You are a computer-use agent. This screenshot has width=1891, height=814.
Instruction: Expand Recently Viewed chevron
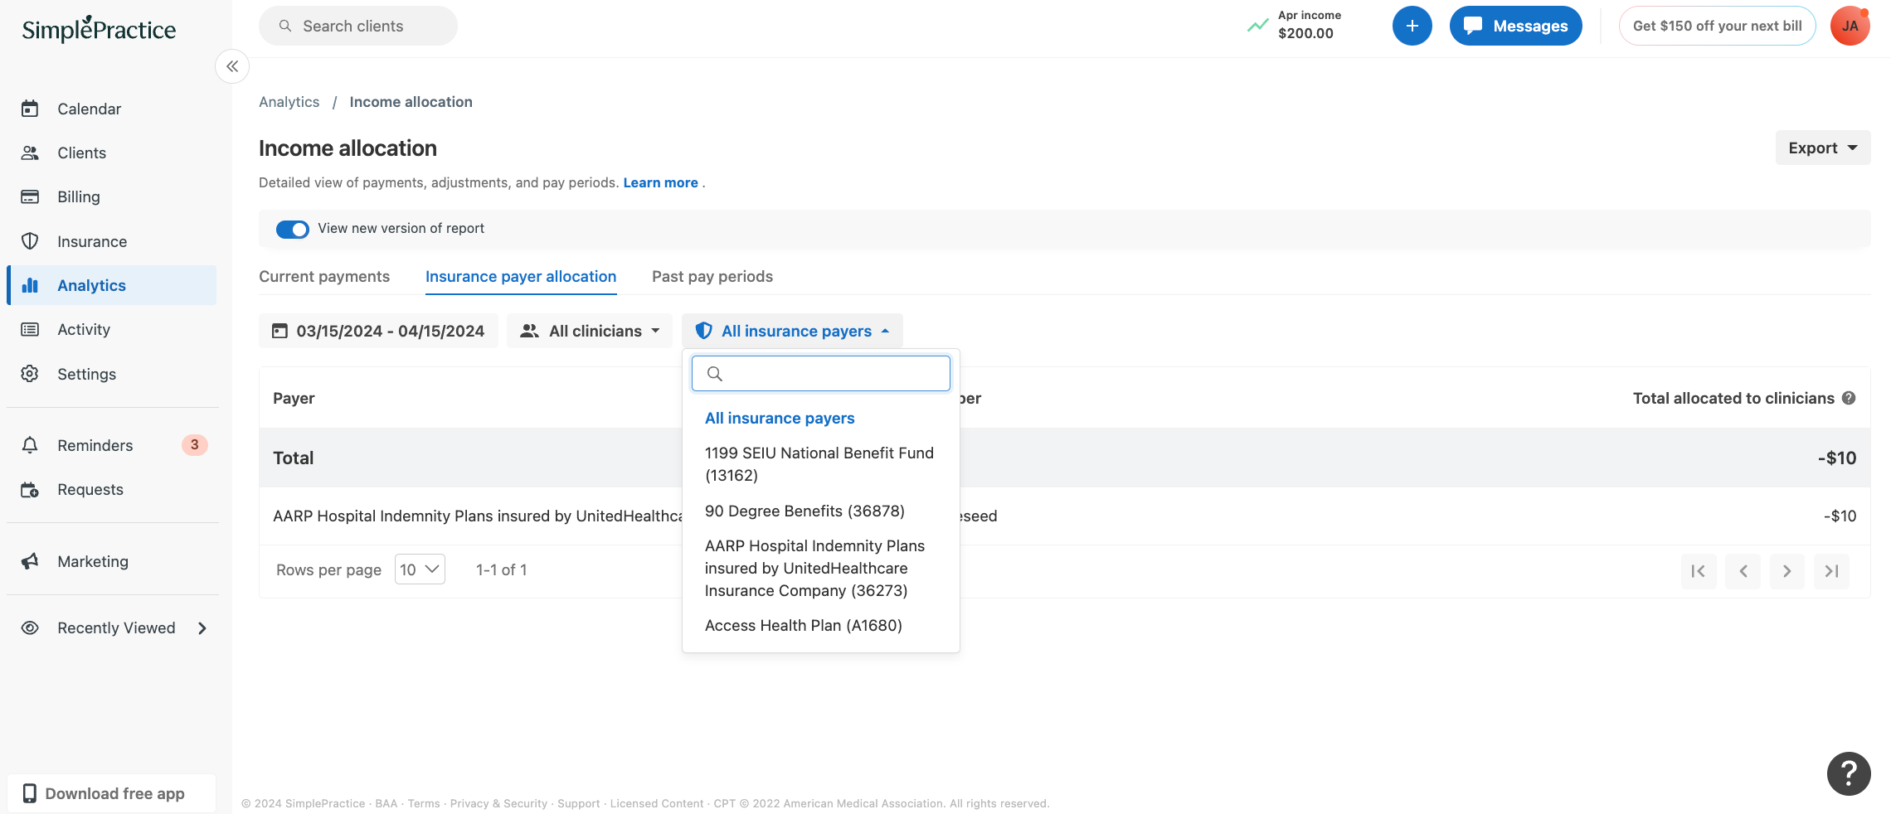click(202, 628)
